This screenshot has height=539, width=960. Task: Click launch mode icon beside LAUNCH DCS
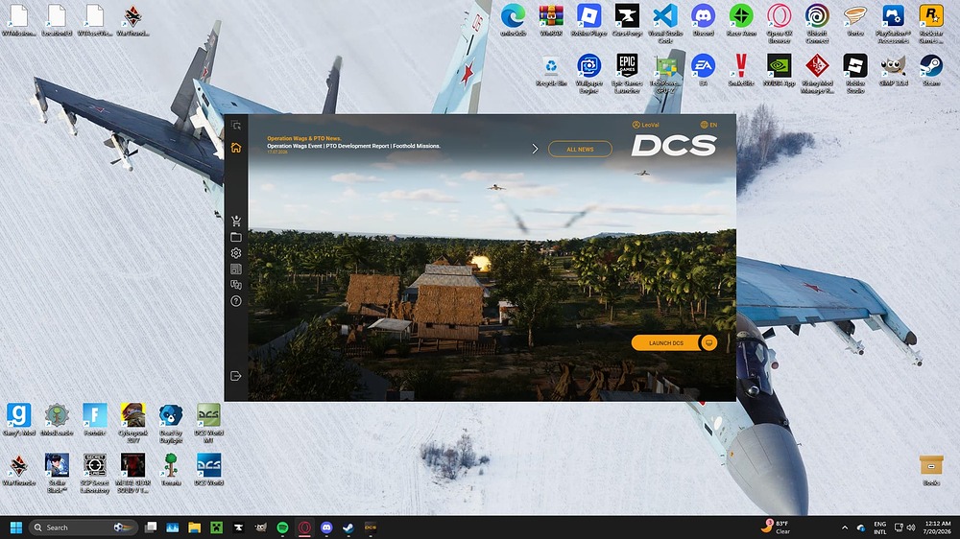pyautogui.click(x=709, y=342)
